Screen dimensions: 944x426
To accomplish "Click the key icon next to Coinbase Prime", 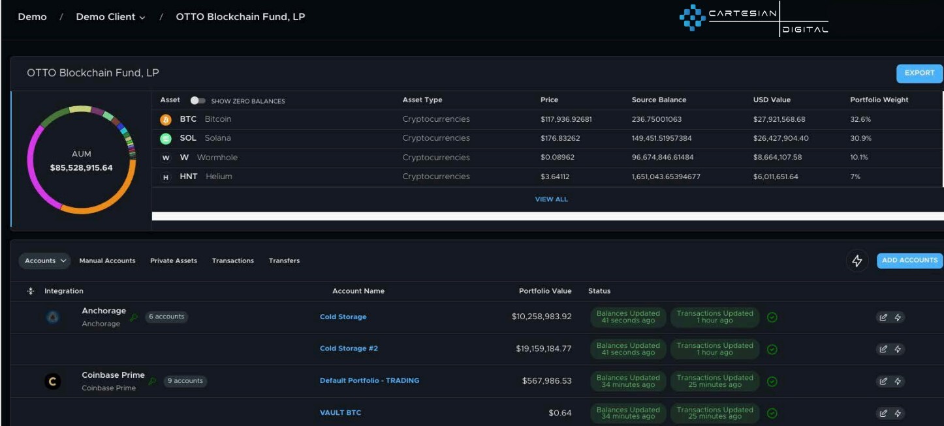I will (153, 381).
